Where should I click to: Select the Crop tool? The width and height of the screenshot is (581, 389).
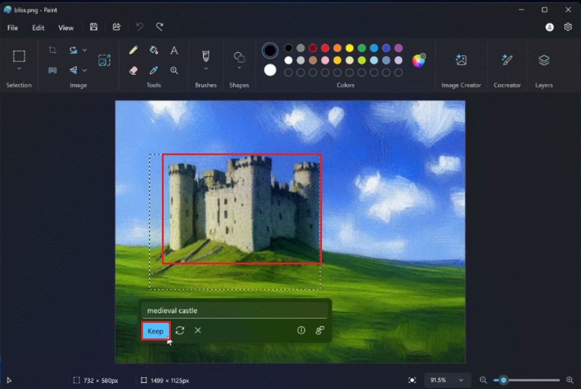(x=52, y=50)
